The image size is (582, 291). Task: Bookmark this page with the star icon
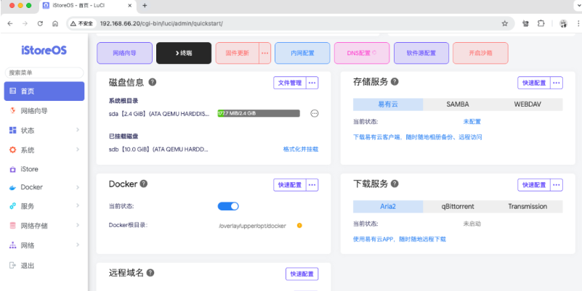(504, 23)
